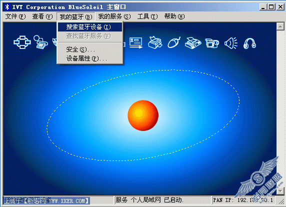The image size is (286, 207).
Task: Click the camcorder imaging service icon
Action: click(212, 43)
